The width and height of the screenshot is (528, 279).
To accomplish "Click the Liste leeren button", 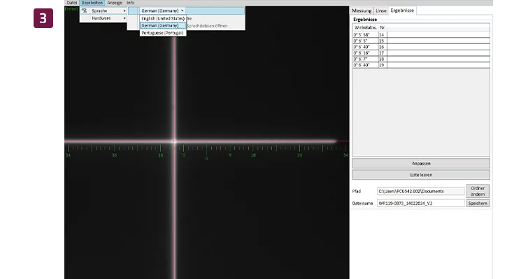I will point(421,175).
